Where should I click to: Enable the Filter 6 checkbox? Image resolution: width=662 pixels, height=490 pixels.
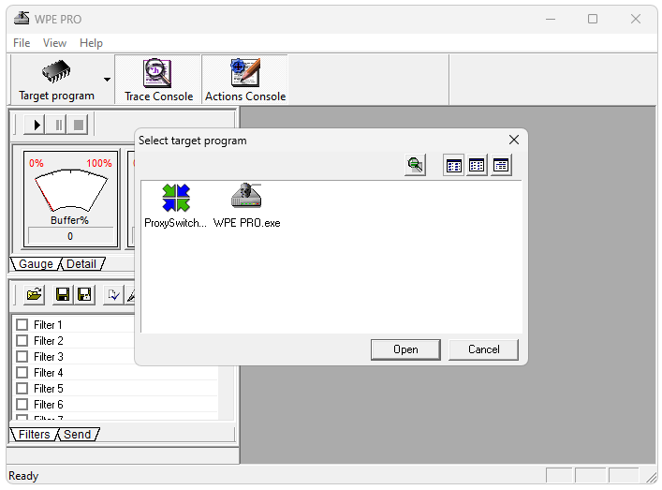(x=22, y=404)
